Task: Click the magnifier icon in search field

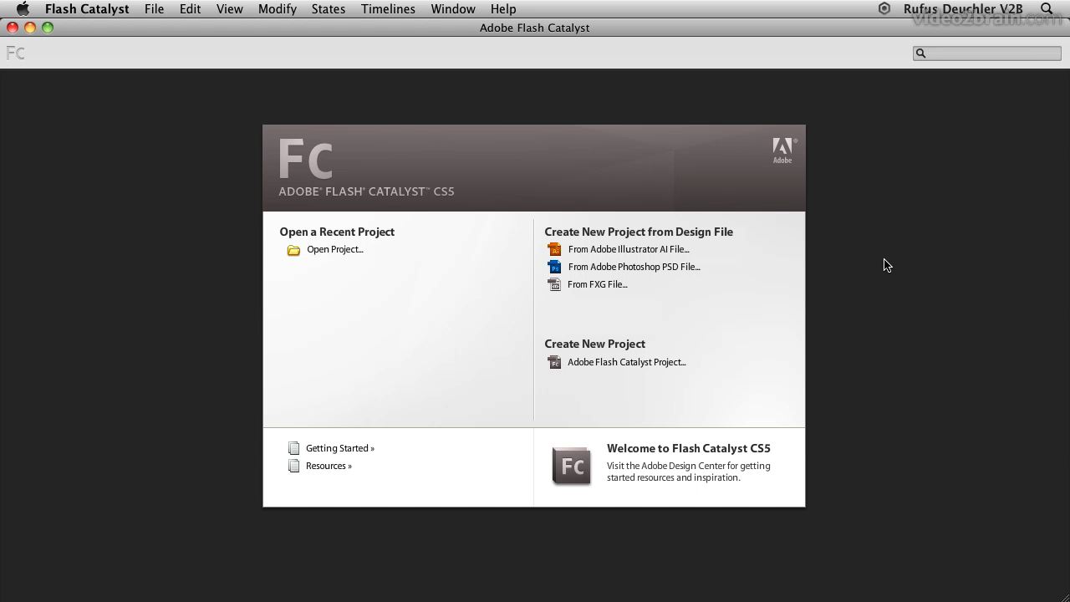Action: pyautogui.click(x=921, y=54)
